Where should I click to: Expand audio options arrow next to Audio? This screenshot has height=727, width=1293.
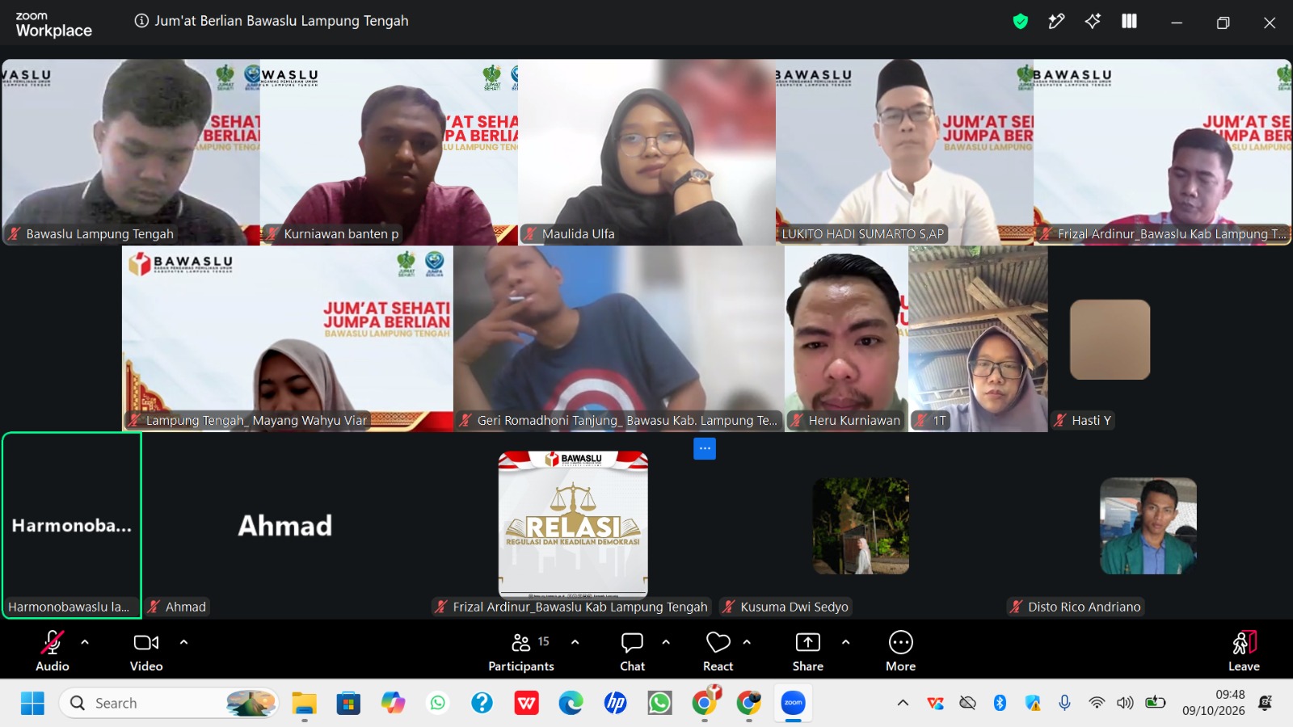coord(85,642)
